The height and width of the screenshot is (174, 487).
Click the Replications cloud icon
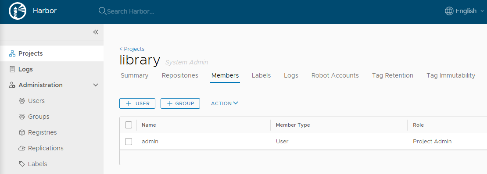(22, 148)
